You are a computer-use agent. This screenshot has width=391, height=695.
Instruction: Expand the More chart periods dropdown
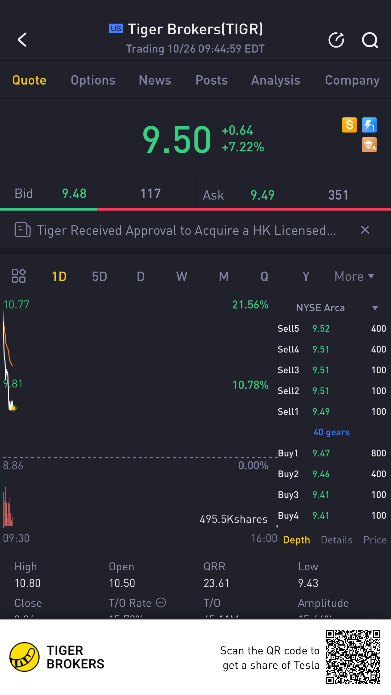point(354,276)
